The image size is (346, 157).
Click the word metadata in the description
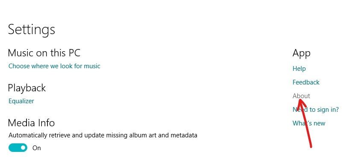coord(184,135)
